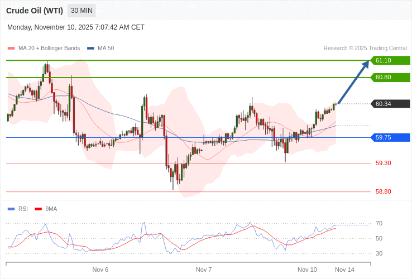Click the Nov 7 date axis label

(204, 270)
